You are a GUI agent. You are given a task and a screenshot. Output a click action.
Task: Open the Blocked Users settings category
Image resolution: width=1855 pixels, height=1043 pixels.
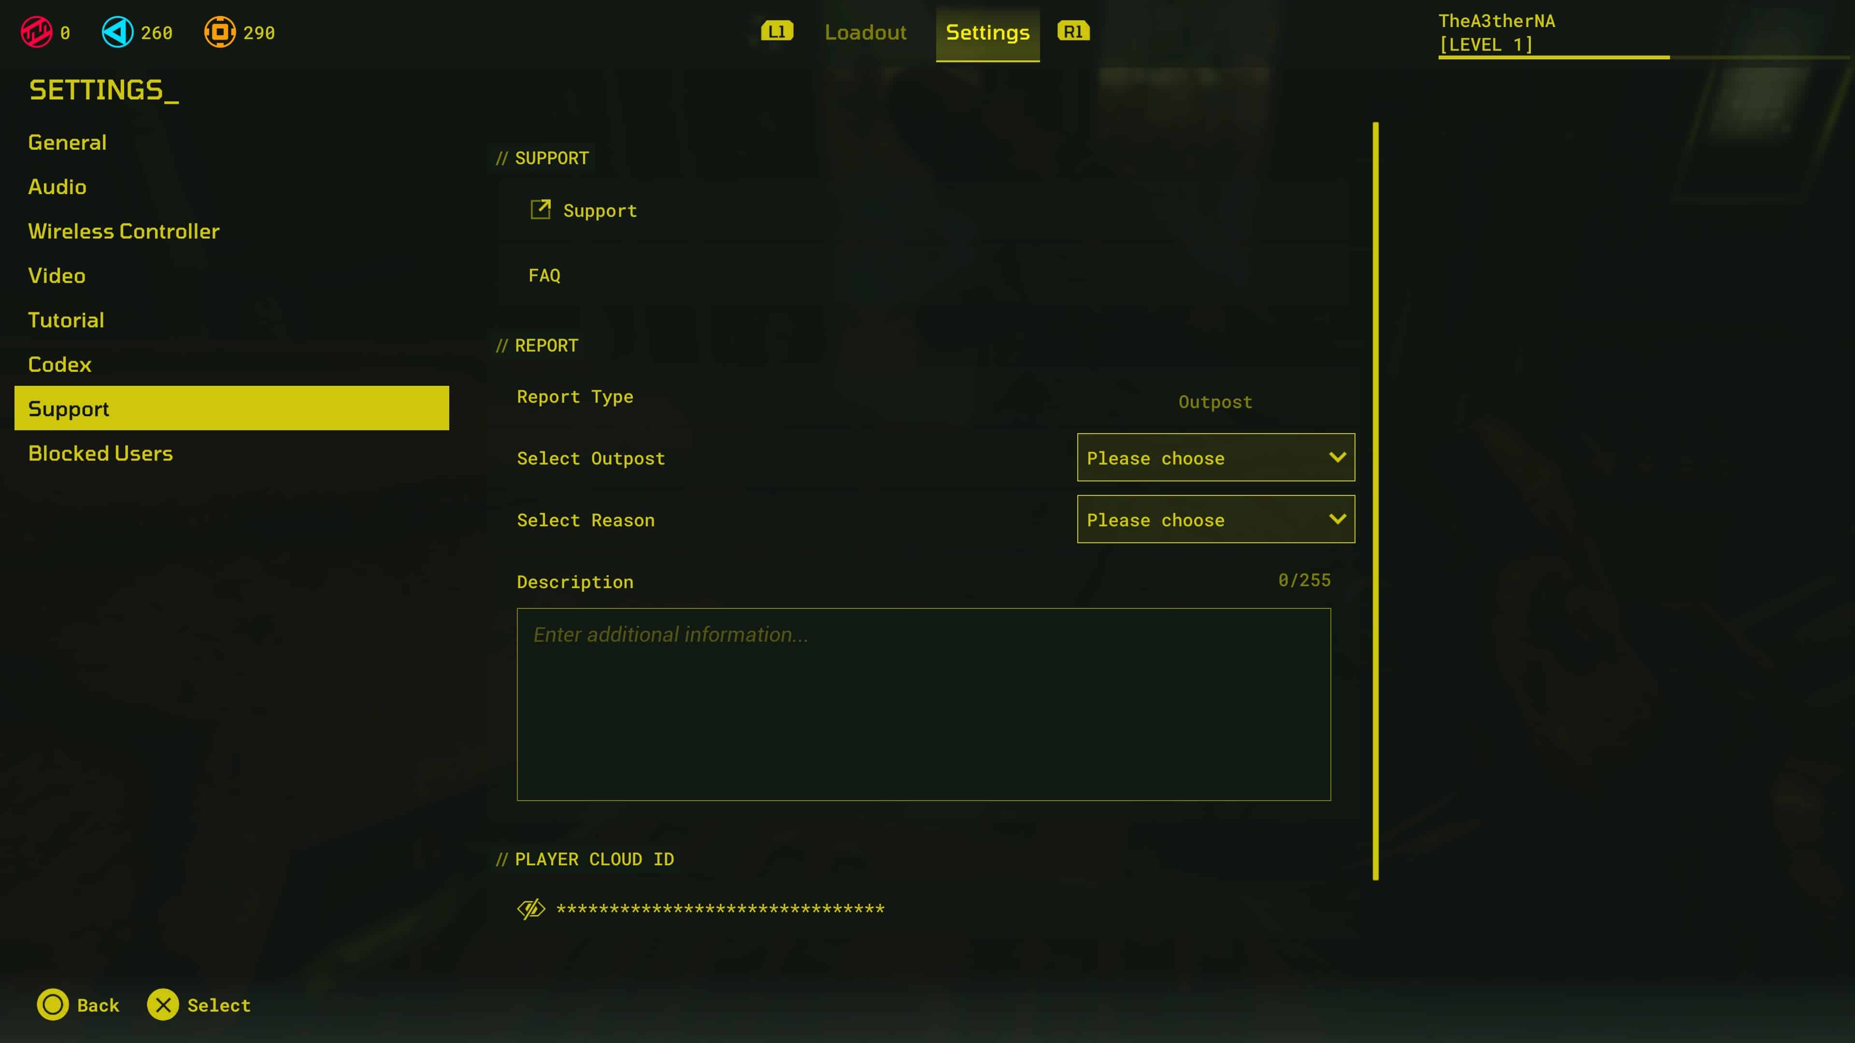pos(100,453)
